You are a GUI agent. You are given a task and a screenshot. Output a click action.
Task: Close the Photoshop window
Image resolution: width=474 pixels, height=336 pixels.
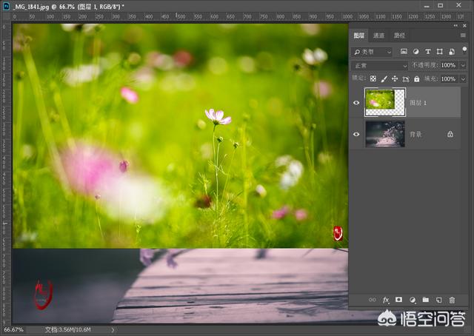tap(458, 5)
